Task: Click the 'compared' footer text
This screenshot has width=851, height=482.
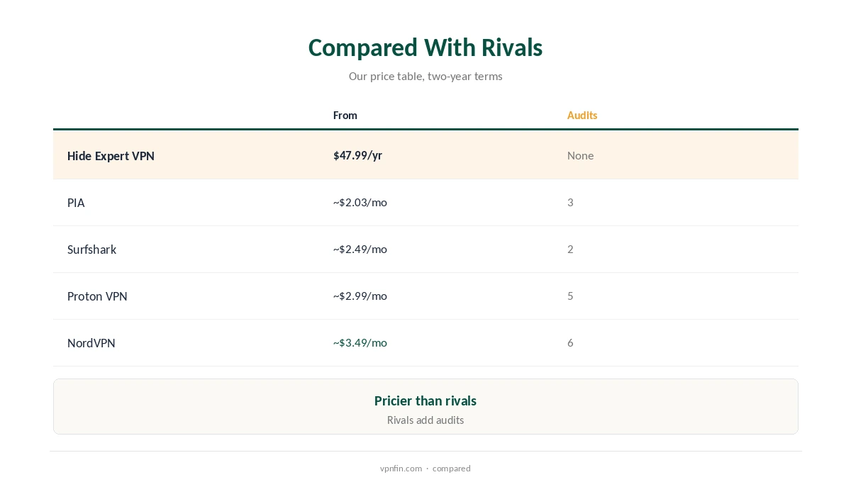Action: coord(452,469)
